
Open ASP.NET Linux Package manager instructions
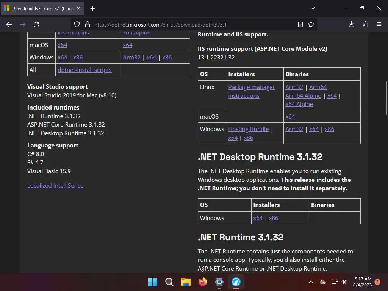coord(252,91)
